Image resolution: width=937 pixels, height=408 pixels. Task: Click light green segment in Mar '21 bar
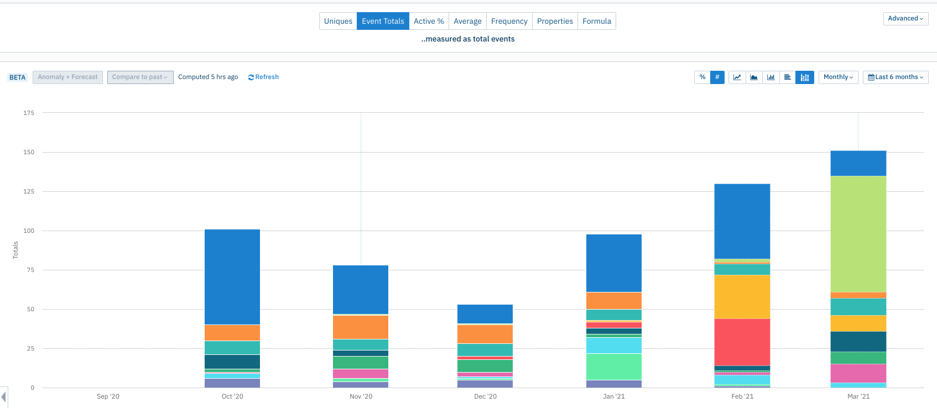(858, 234)
